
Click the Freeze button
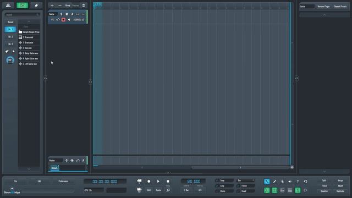324,186
